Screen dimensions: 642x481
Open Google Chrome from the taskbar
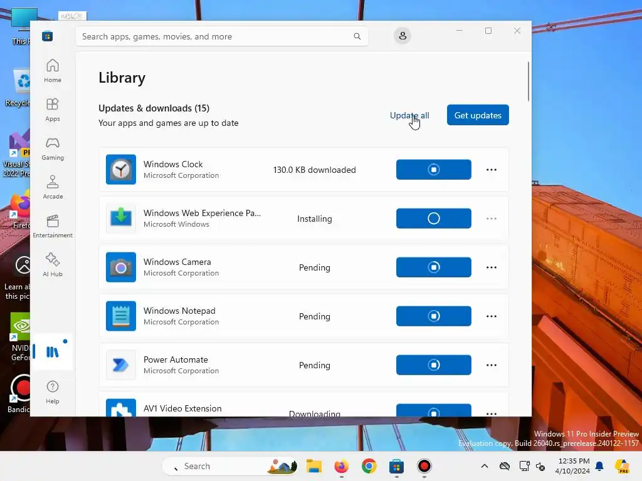(x=369, y=466)
